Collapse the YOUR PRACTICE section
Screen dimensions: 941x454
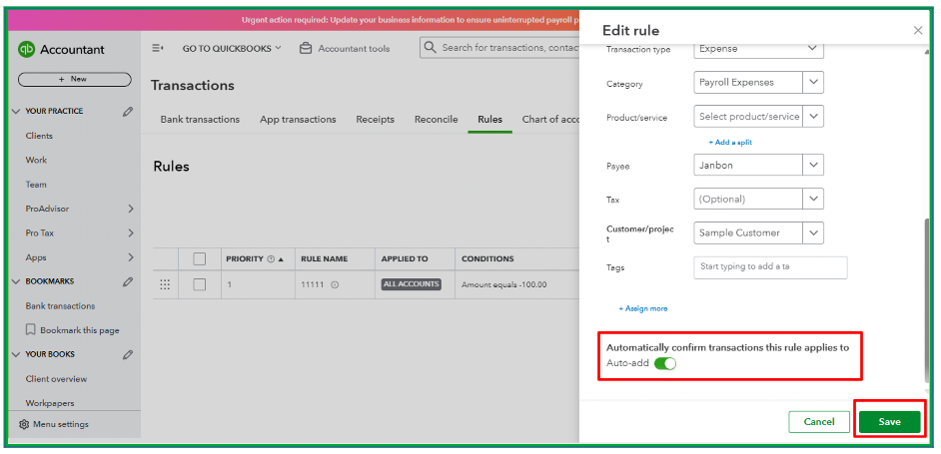click(16, 112)
